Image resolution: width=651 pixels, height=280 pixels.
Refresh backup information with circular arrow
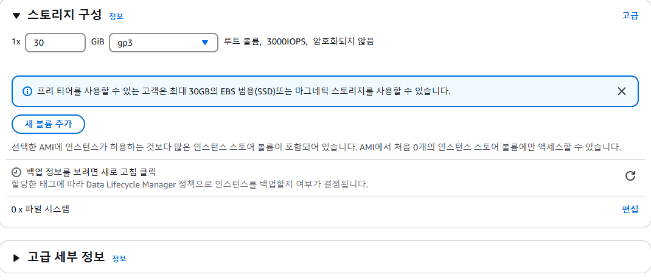pos(630,176)
